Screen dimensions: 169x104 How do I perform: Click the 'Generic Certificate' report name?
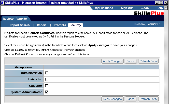pyautogui.click(x=41, y=33)
